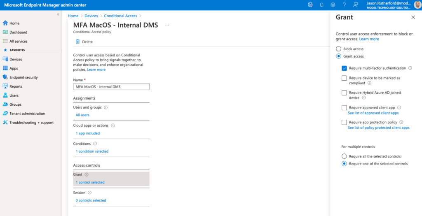
Task: Open the Dashboard icon in sidebar
Action: tap(5, 32)
